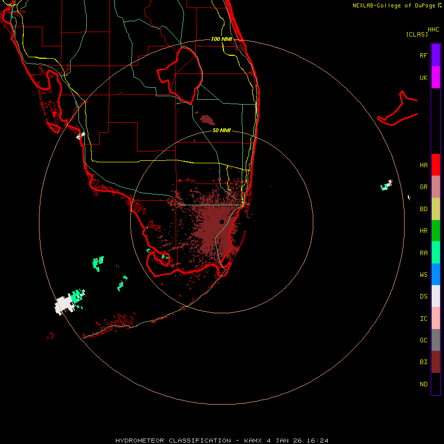Pick the dark green HR legend swatch
The image size is (444, 444).
click(436, 231)
